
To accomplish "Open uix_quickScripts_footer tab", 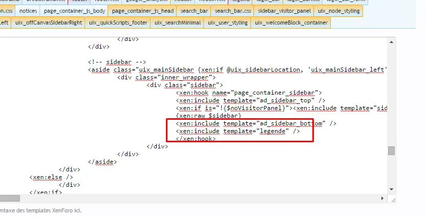I will click(x=118, y=23).
